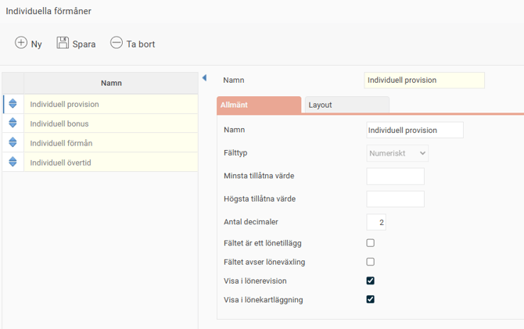Check Fältet avser löneväxling box
Screen dimensions: 524x329
(x=371, y=262)
